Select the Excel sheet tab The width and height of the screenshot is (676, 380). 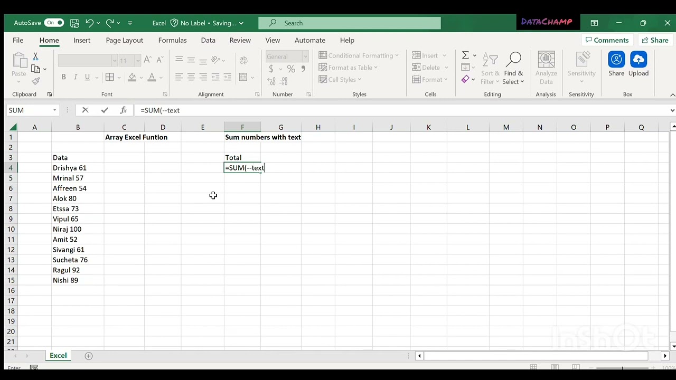58,356
